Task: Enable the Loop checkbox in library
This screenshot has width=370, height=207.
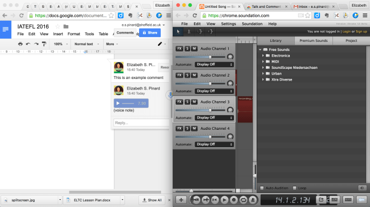Action: 294,188
